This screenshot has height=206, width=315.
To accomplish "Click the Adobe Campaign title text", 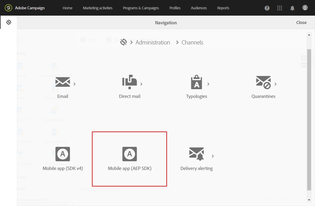I will [x=30, y=8].
